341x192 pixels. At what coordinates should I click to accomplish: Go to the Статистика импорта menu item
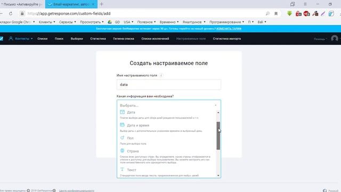(x=227, y=38)
